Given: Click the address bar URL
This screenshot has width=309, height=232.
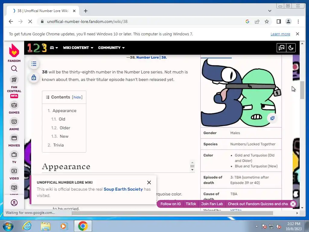Looking at the screenshot, I should (x=87, y=21).
